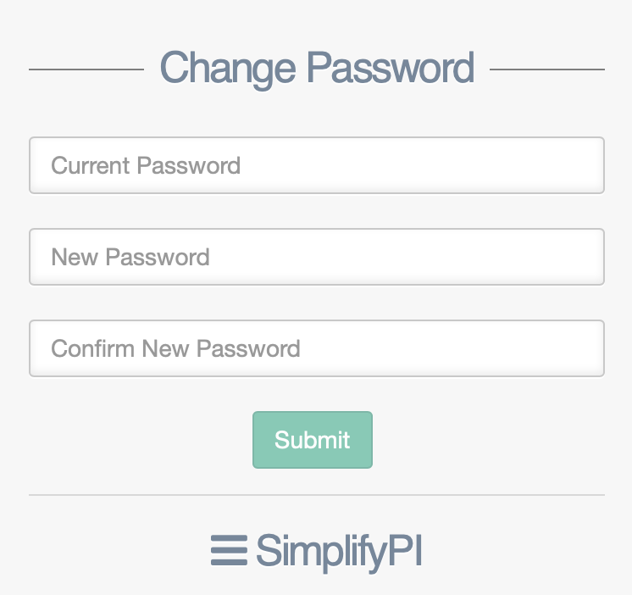Select the New Password text box
Image resolution: width=632 pixels, height=595 pixels.
click(x=317, y=257)
